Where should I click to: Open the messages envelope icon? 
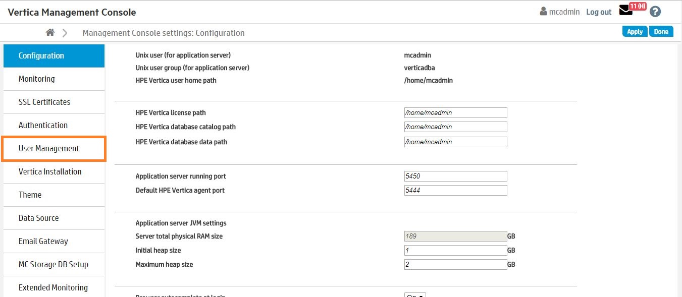[625, 11]
